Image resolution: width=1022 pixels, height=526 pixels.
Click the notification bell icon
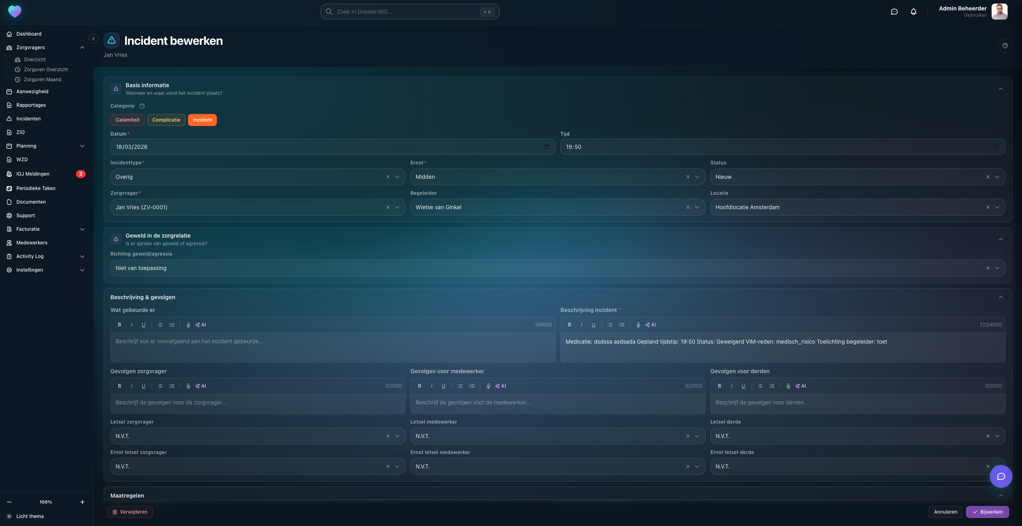913,12
